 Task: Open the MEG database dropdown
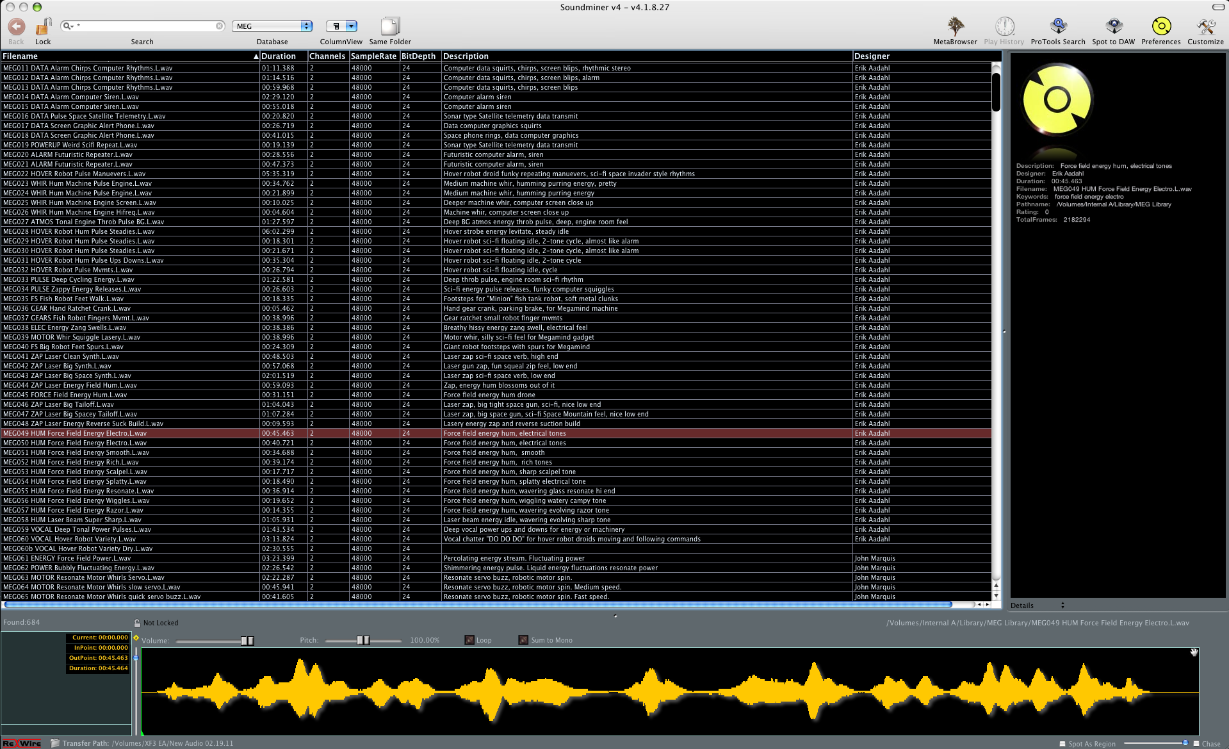[272, 26]
